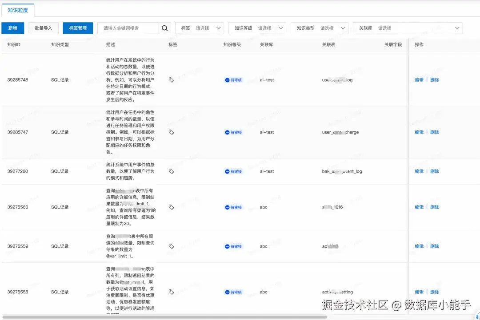Click knowledge ID 39285747
Image resolution: width=480 pixels, height=320 pixels.
coord(18,132)
